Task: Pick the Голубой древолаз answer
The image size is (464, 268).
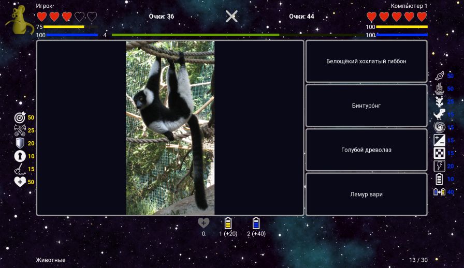Action: (x=366, y=150)
